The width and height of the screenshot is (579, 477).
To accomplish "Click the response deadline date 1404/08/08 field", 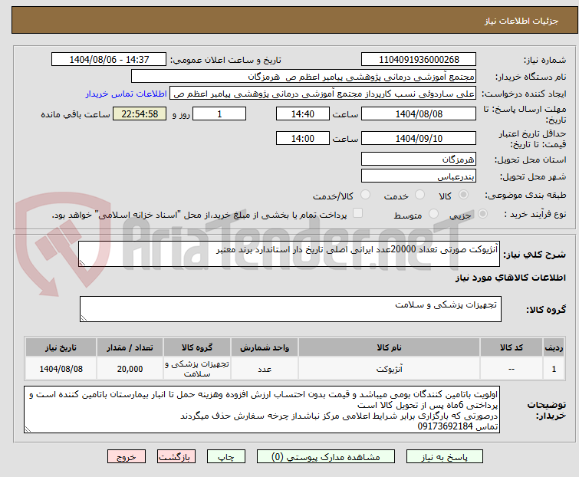I will pos(419,113).
